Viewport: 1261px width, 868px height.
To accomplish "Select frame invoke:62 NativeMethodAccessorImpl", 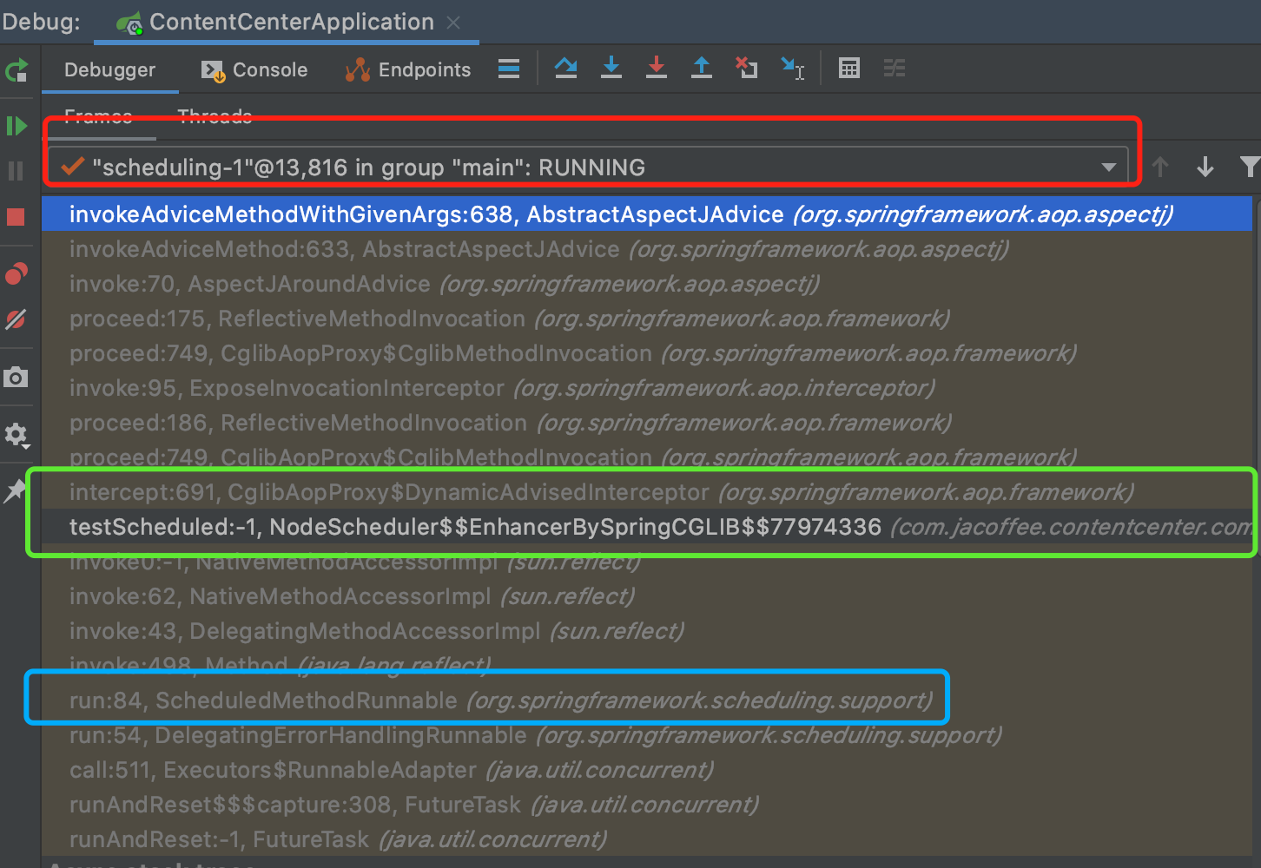I will click(x=647, y=596).
